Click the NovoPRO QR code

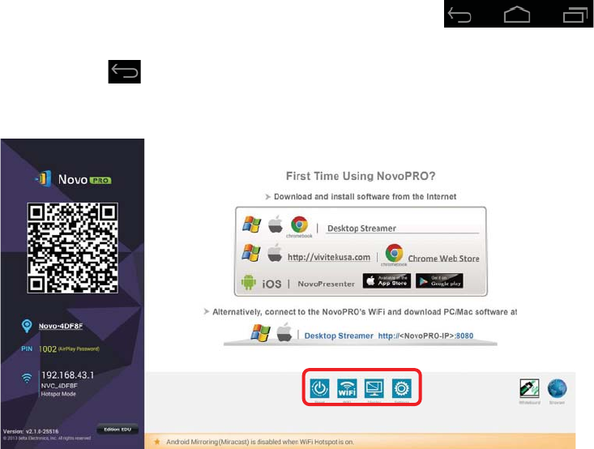click(72, 248)
